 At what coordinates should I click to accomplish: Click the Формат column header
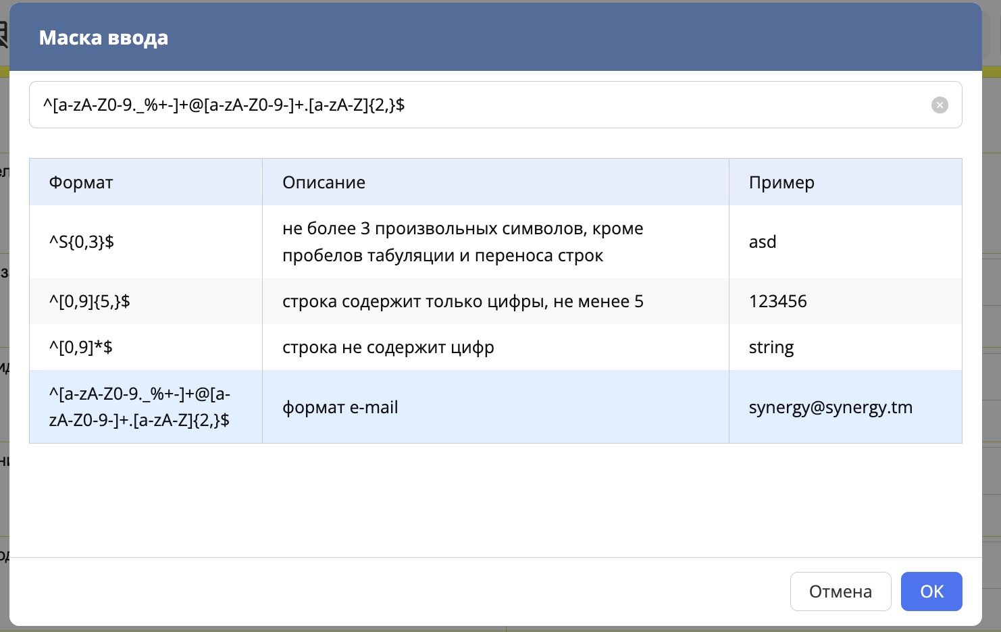[x=80, y=182]
